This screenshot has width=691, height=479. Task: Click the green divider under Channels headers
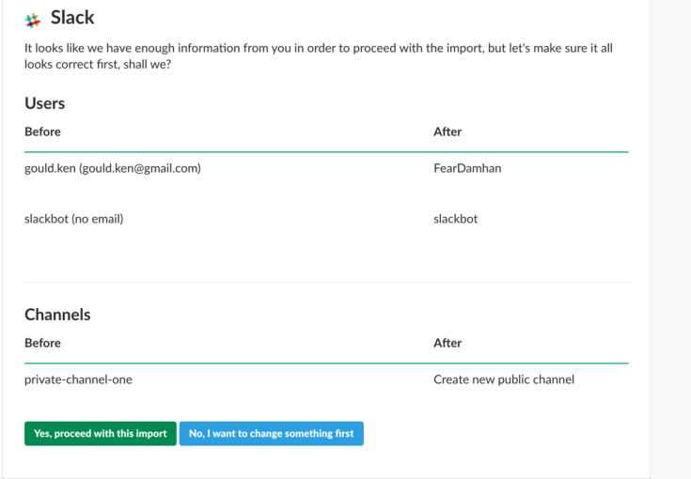point(326,363)
